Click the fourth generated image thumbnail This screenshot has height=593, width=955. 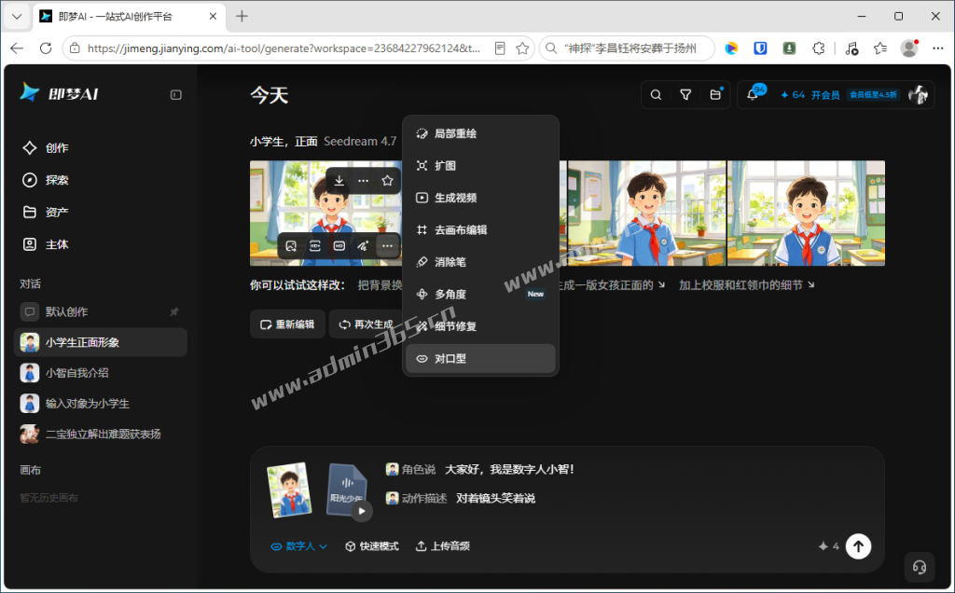pos(807,214)
